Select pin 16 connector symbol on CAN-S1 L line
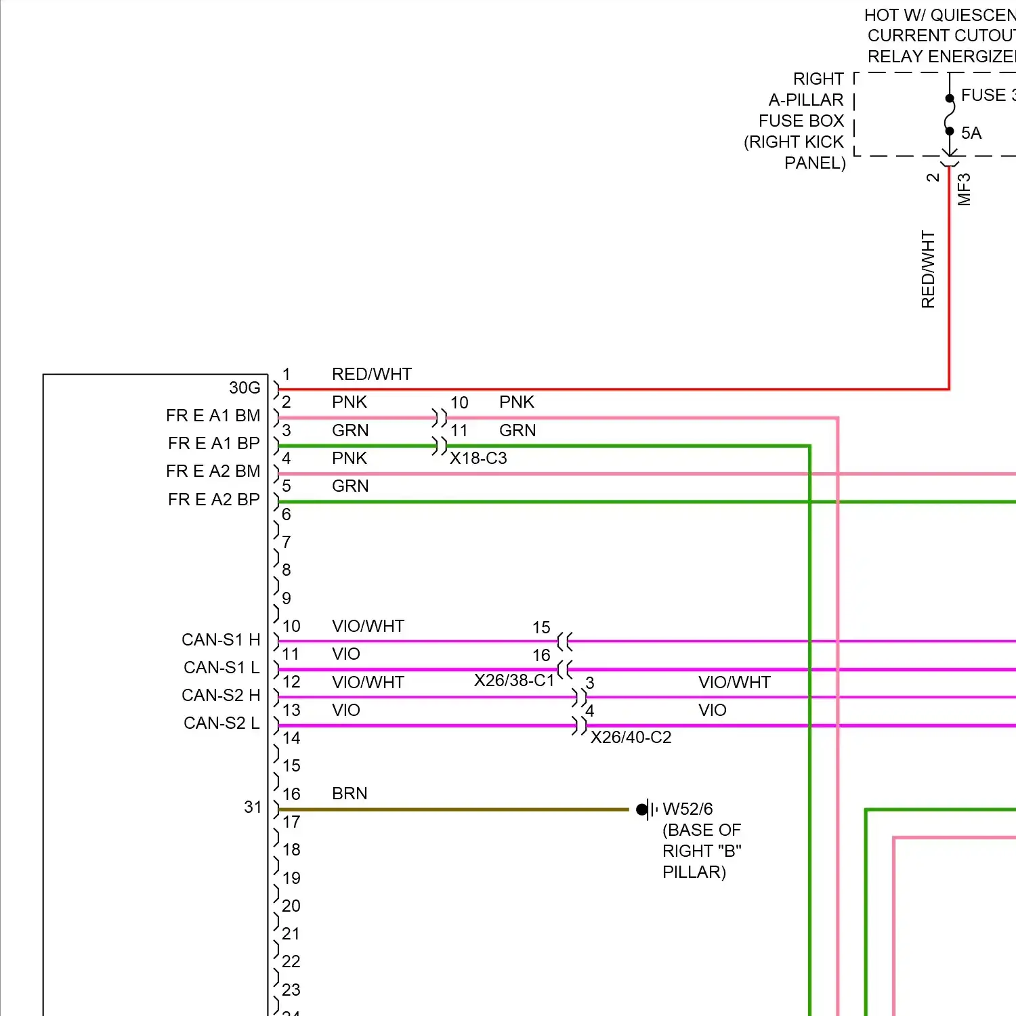 click(565, 669)
